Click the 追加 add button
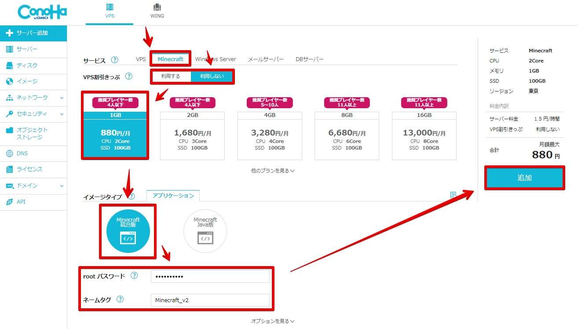578x329 pixels. pos(524,178)
